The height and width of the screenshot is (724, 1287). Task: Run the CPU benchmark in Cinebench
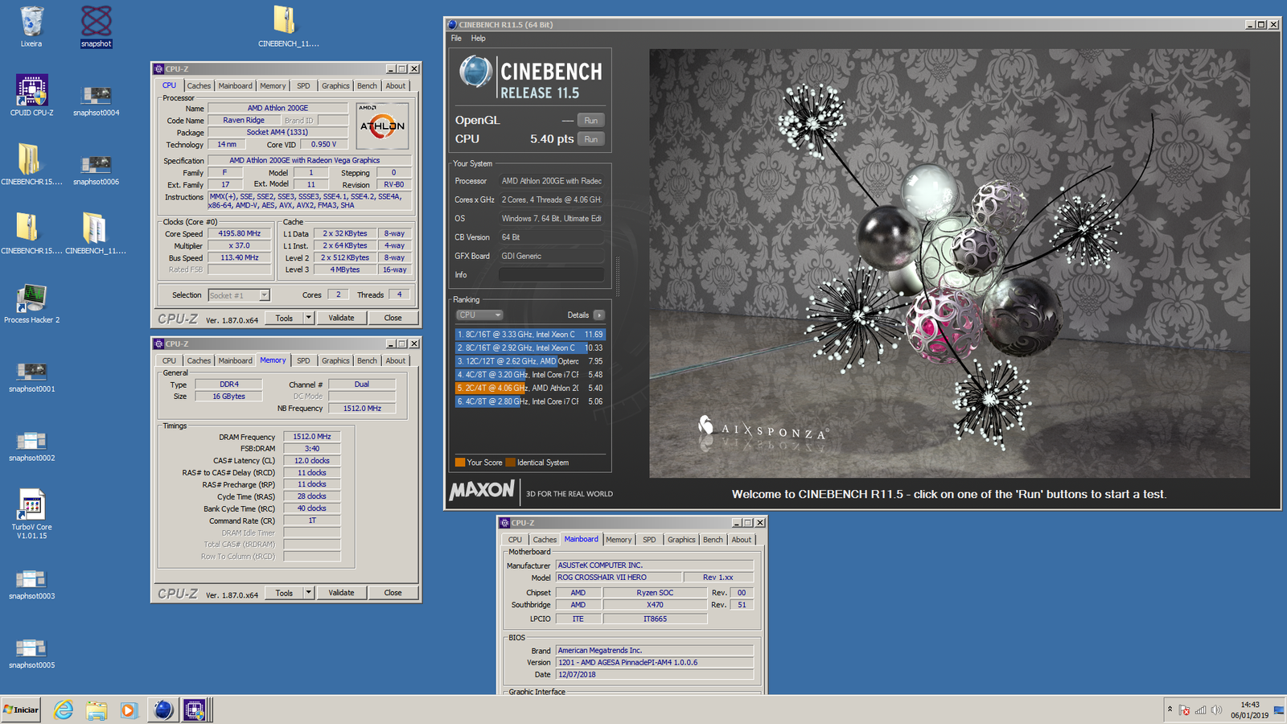[x=590, y=138]
